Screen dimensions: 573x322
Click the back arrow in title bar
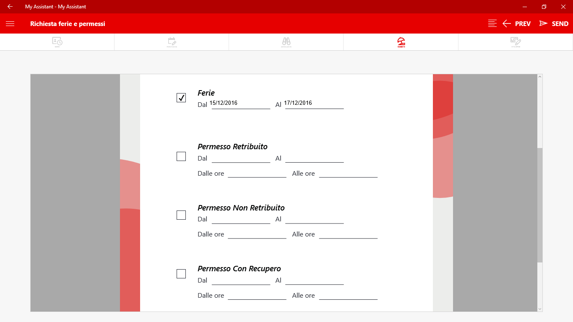10,7
